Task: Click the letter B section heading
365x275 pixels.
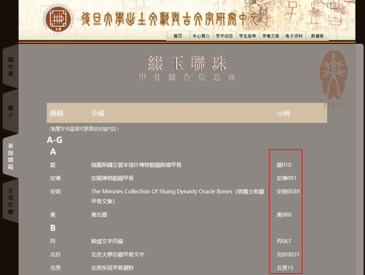Action: tap(53, 228)
